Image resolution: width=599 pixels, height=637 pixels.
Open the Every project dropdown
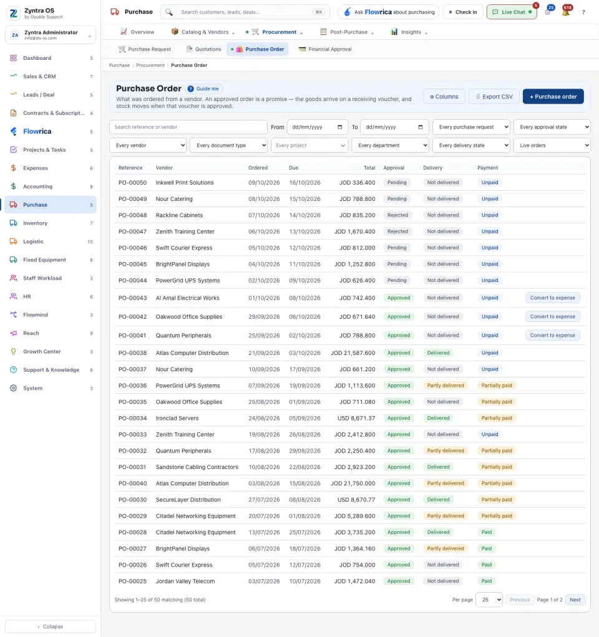[309, 145]
